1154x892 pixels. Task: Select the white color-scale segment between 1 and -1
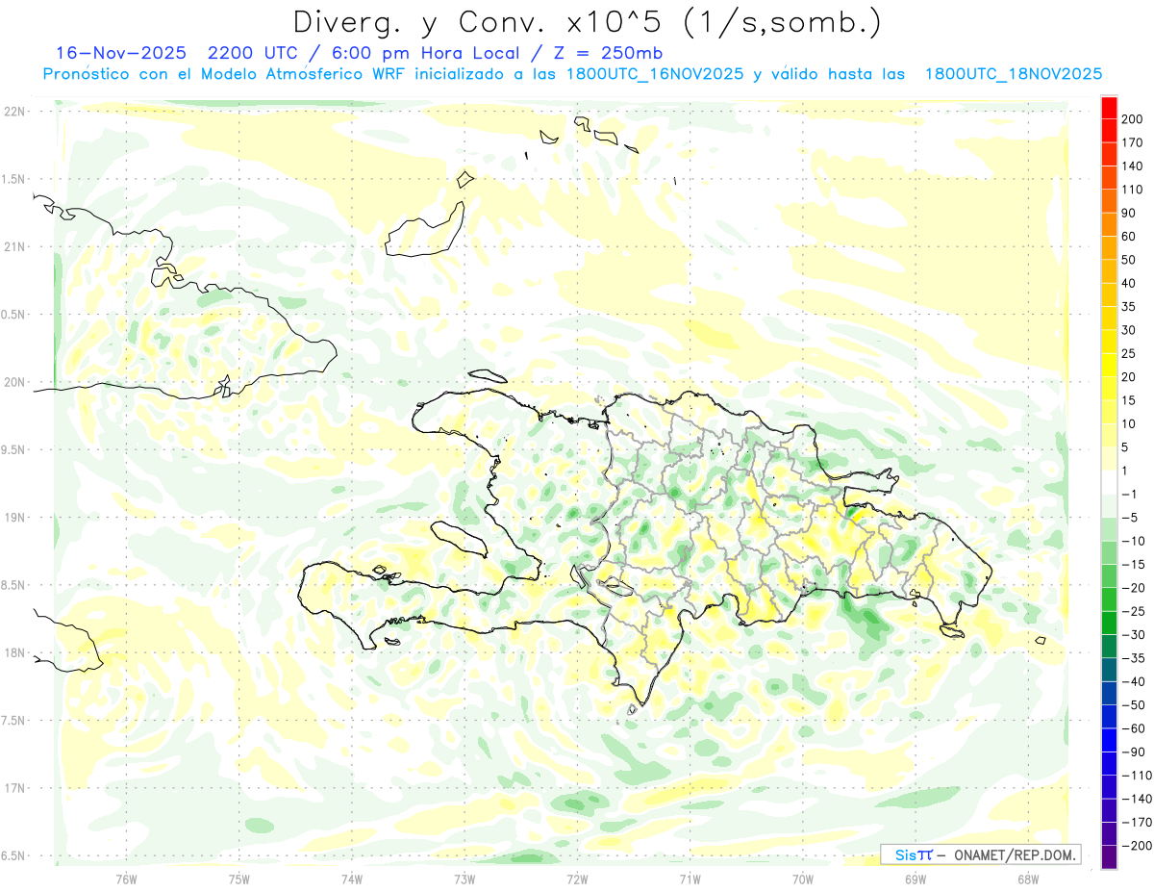pyautogui.click(x=1110, y=482)
